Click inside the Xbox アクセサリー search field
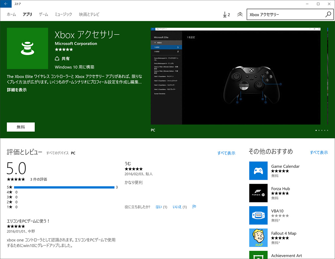The image size is (335, 259). 285,14
